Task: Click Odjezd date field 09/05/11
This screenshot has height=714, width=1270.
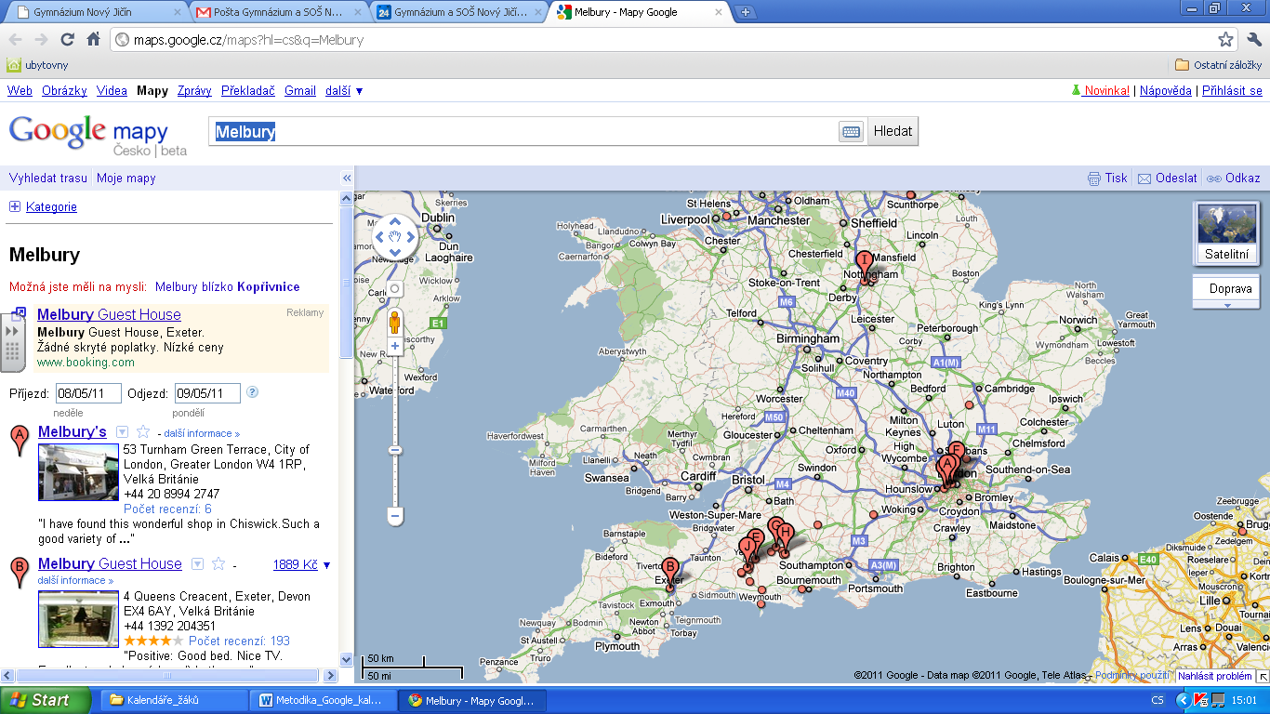Action: point(207,393)
